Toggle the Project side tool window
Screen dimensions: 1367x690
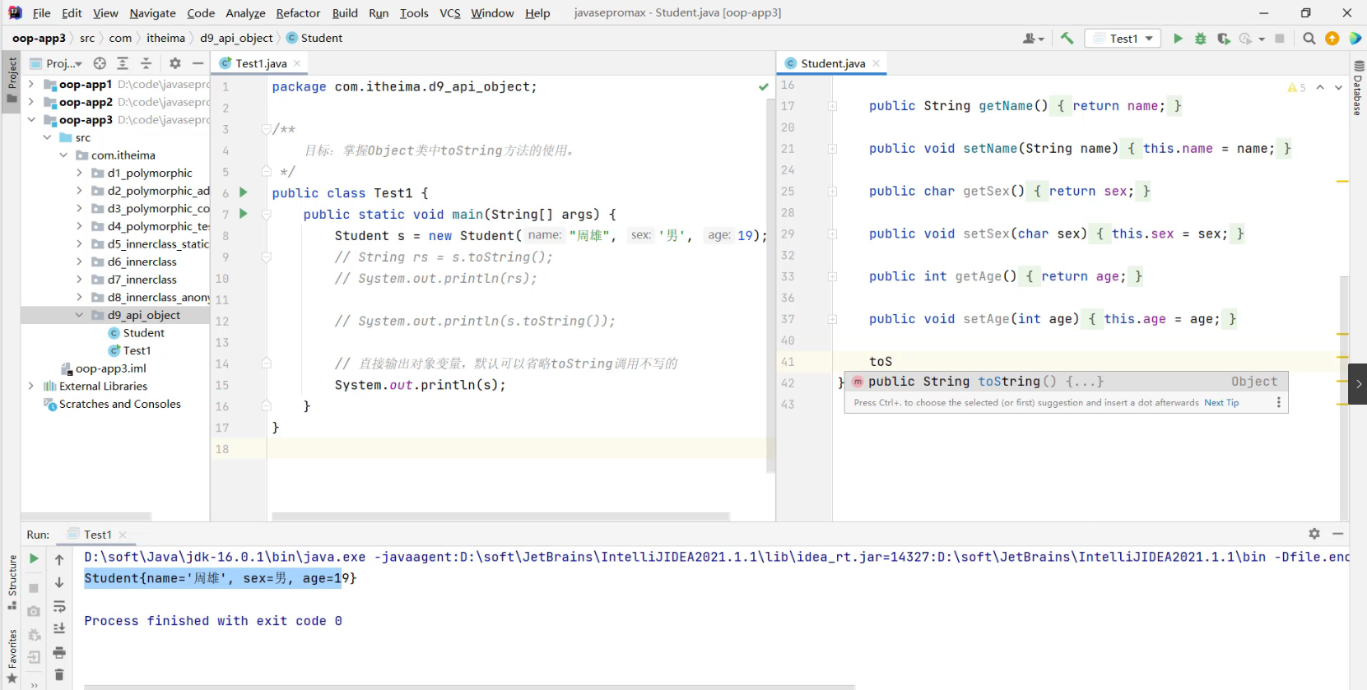click(12, 80)
